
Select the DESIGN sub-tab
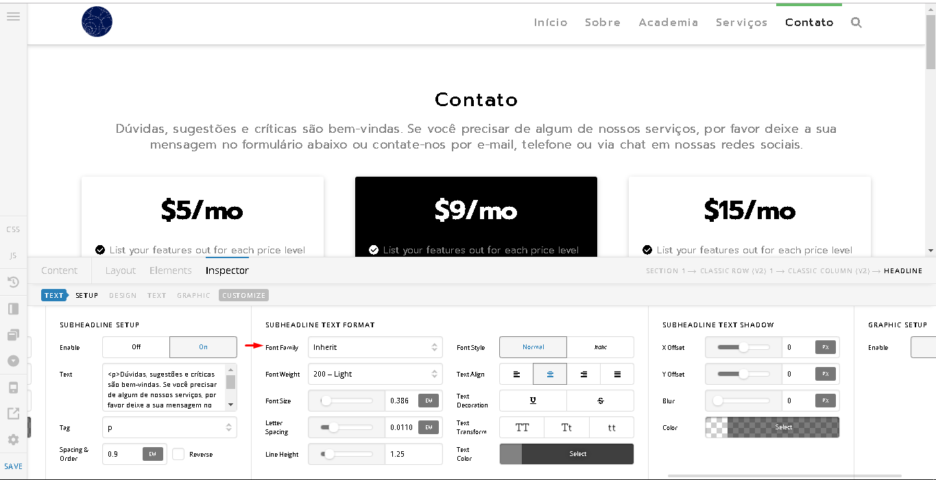point(123,296)
